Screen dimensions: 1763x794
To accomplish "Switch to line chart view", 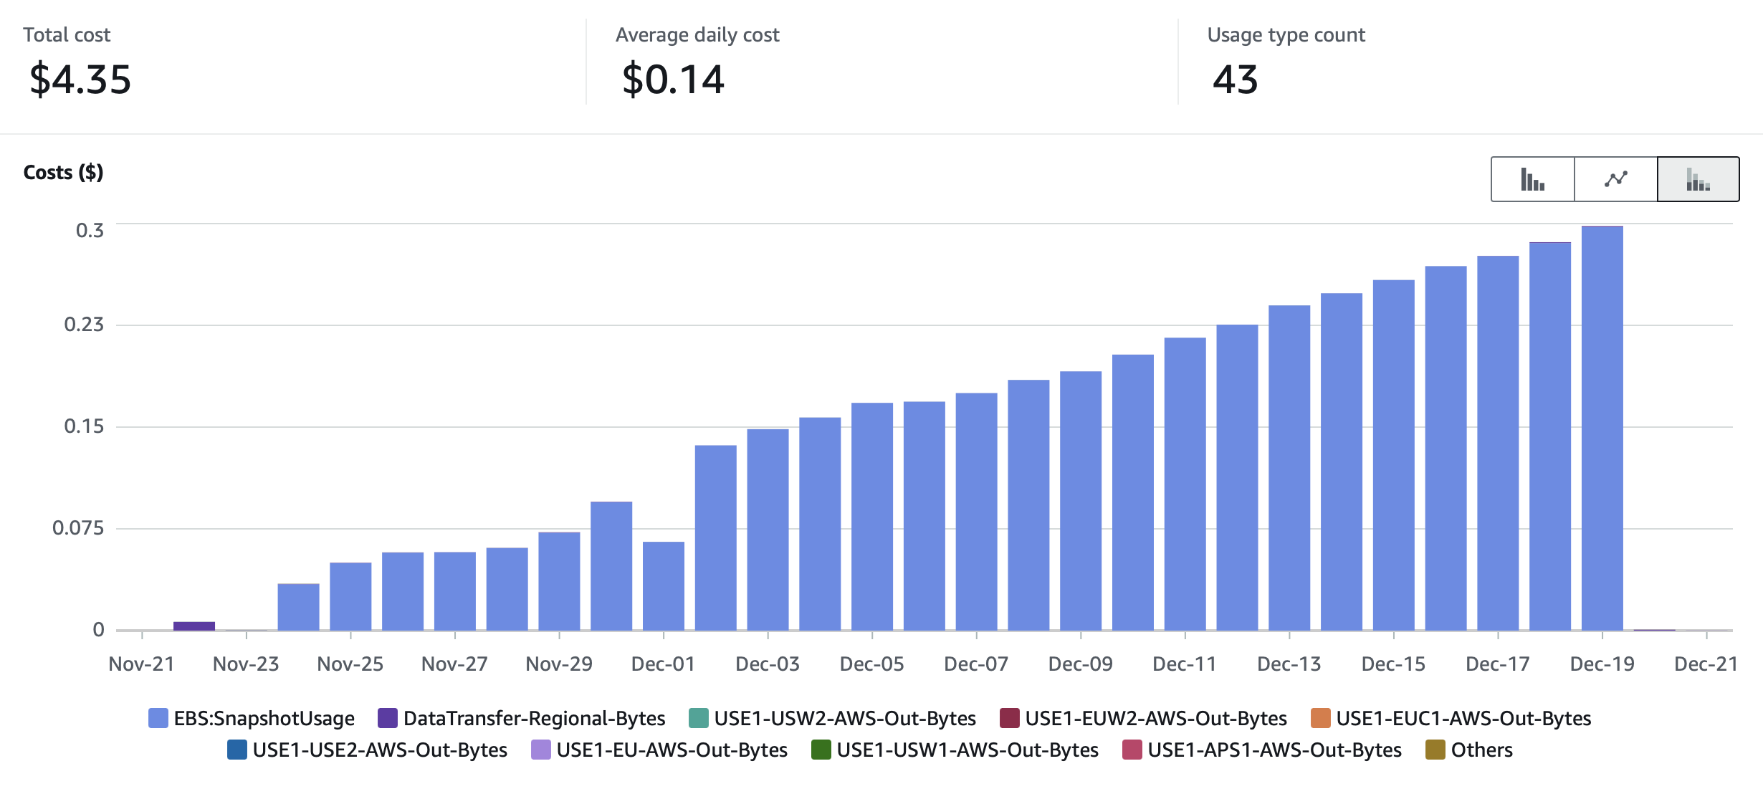I will [1615, 179].
